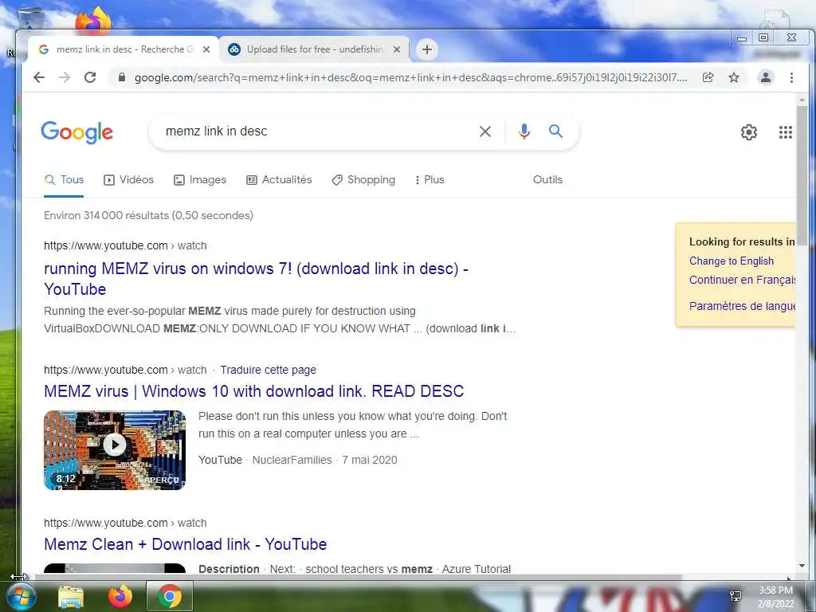Open File Explorer from the taskbar

coord(71,597)
